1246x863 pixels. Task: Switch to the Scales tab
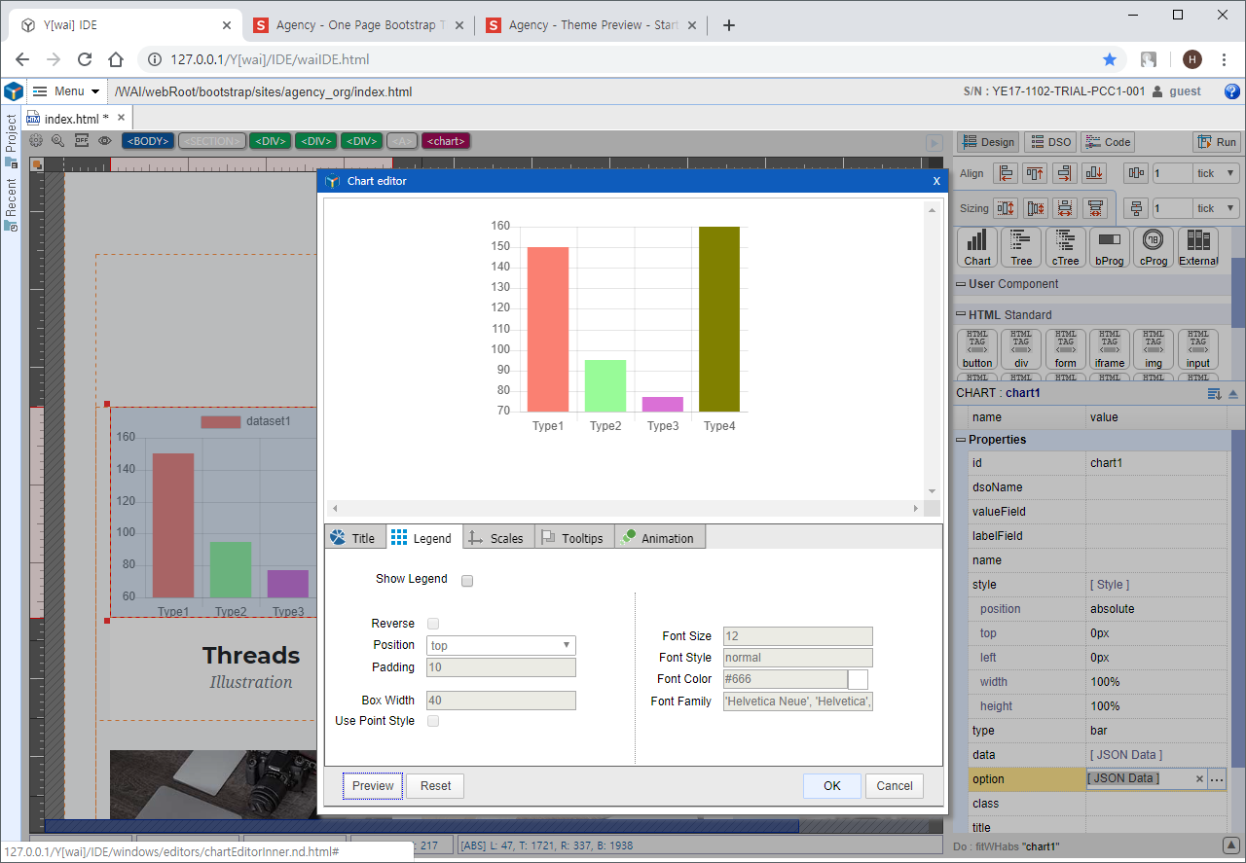click(x=496, y=538)
